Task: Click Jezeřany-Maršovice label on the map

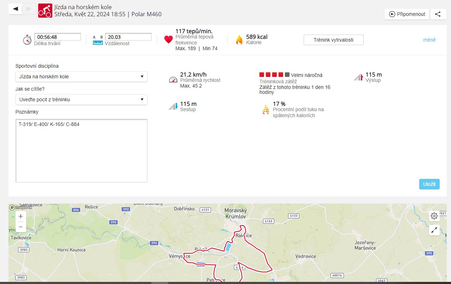Action: tap(365, 245)
